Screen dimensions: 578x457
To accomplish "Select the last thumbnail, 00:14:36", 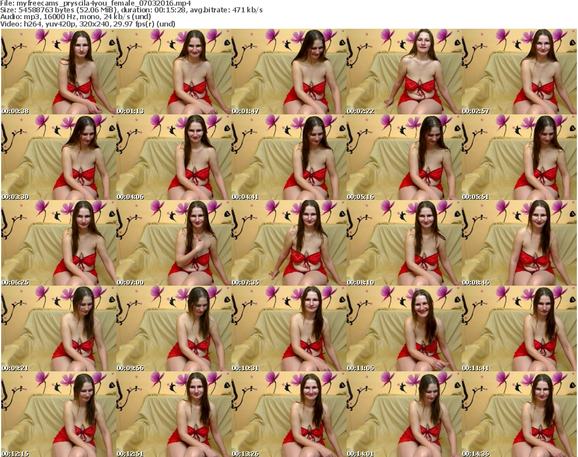I will pos(519,415).
